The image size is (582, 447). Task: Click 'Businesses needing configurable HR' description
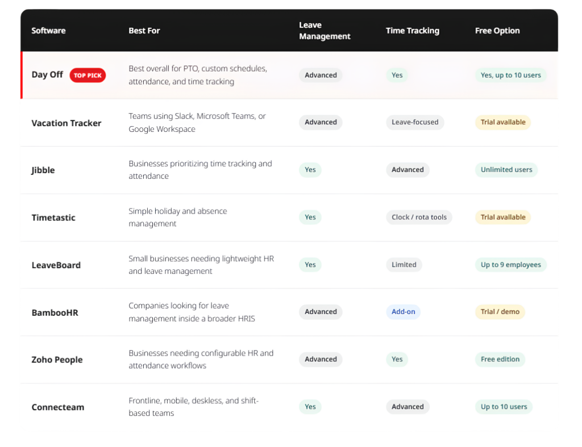(x=201, y=360)
